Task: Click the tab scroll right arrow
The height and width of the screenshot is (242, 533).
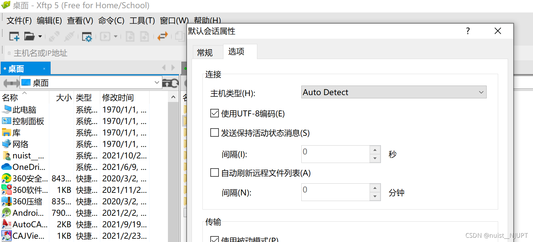Action: (x=173, y=68)
